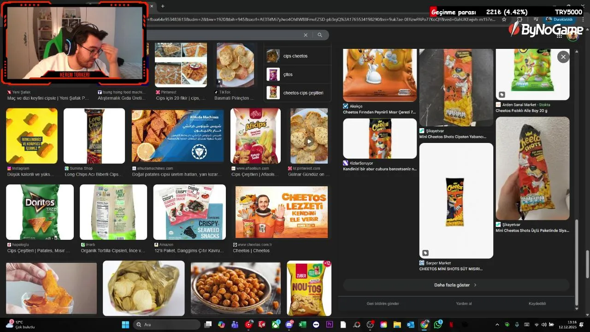This screenshot has width=590, height=332.
Task: Open the Crispy Seaweed Snacks image
Action: pyautogui.click(x=189, y=212)
